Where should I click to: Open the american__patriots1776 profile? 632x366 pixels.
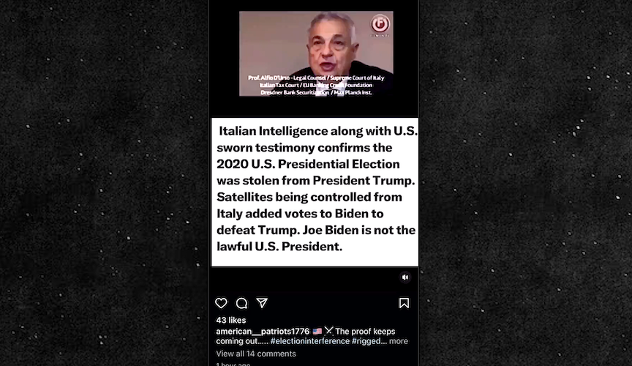(x=263, y=332)
